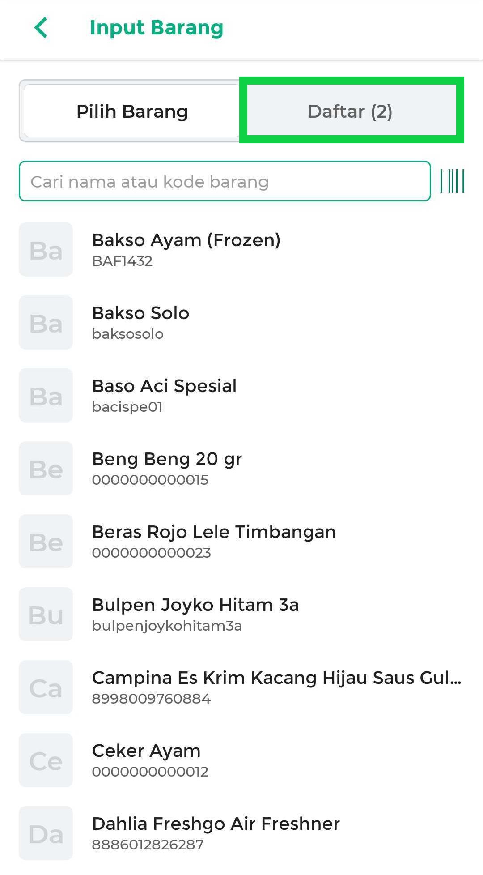
Task: Switch to the Pilih Barang tab
Action: click(x=132, y=111)
